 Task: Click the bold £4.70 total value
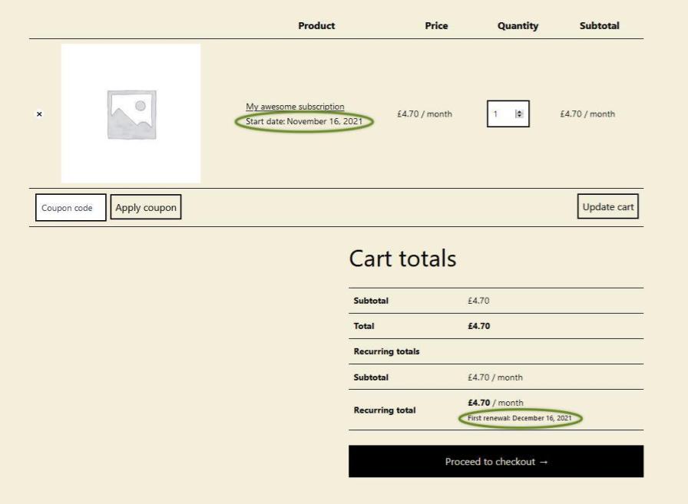(478, 326)
